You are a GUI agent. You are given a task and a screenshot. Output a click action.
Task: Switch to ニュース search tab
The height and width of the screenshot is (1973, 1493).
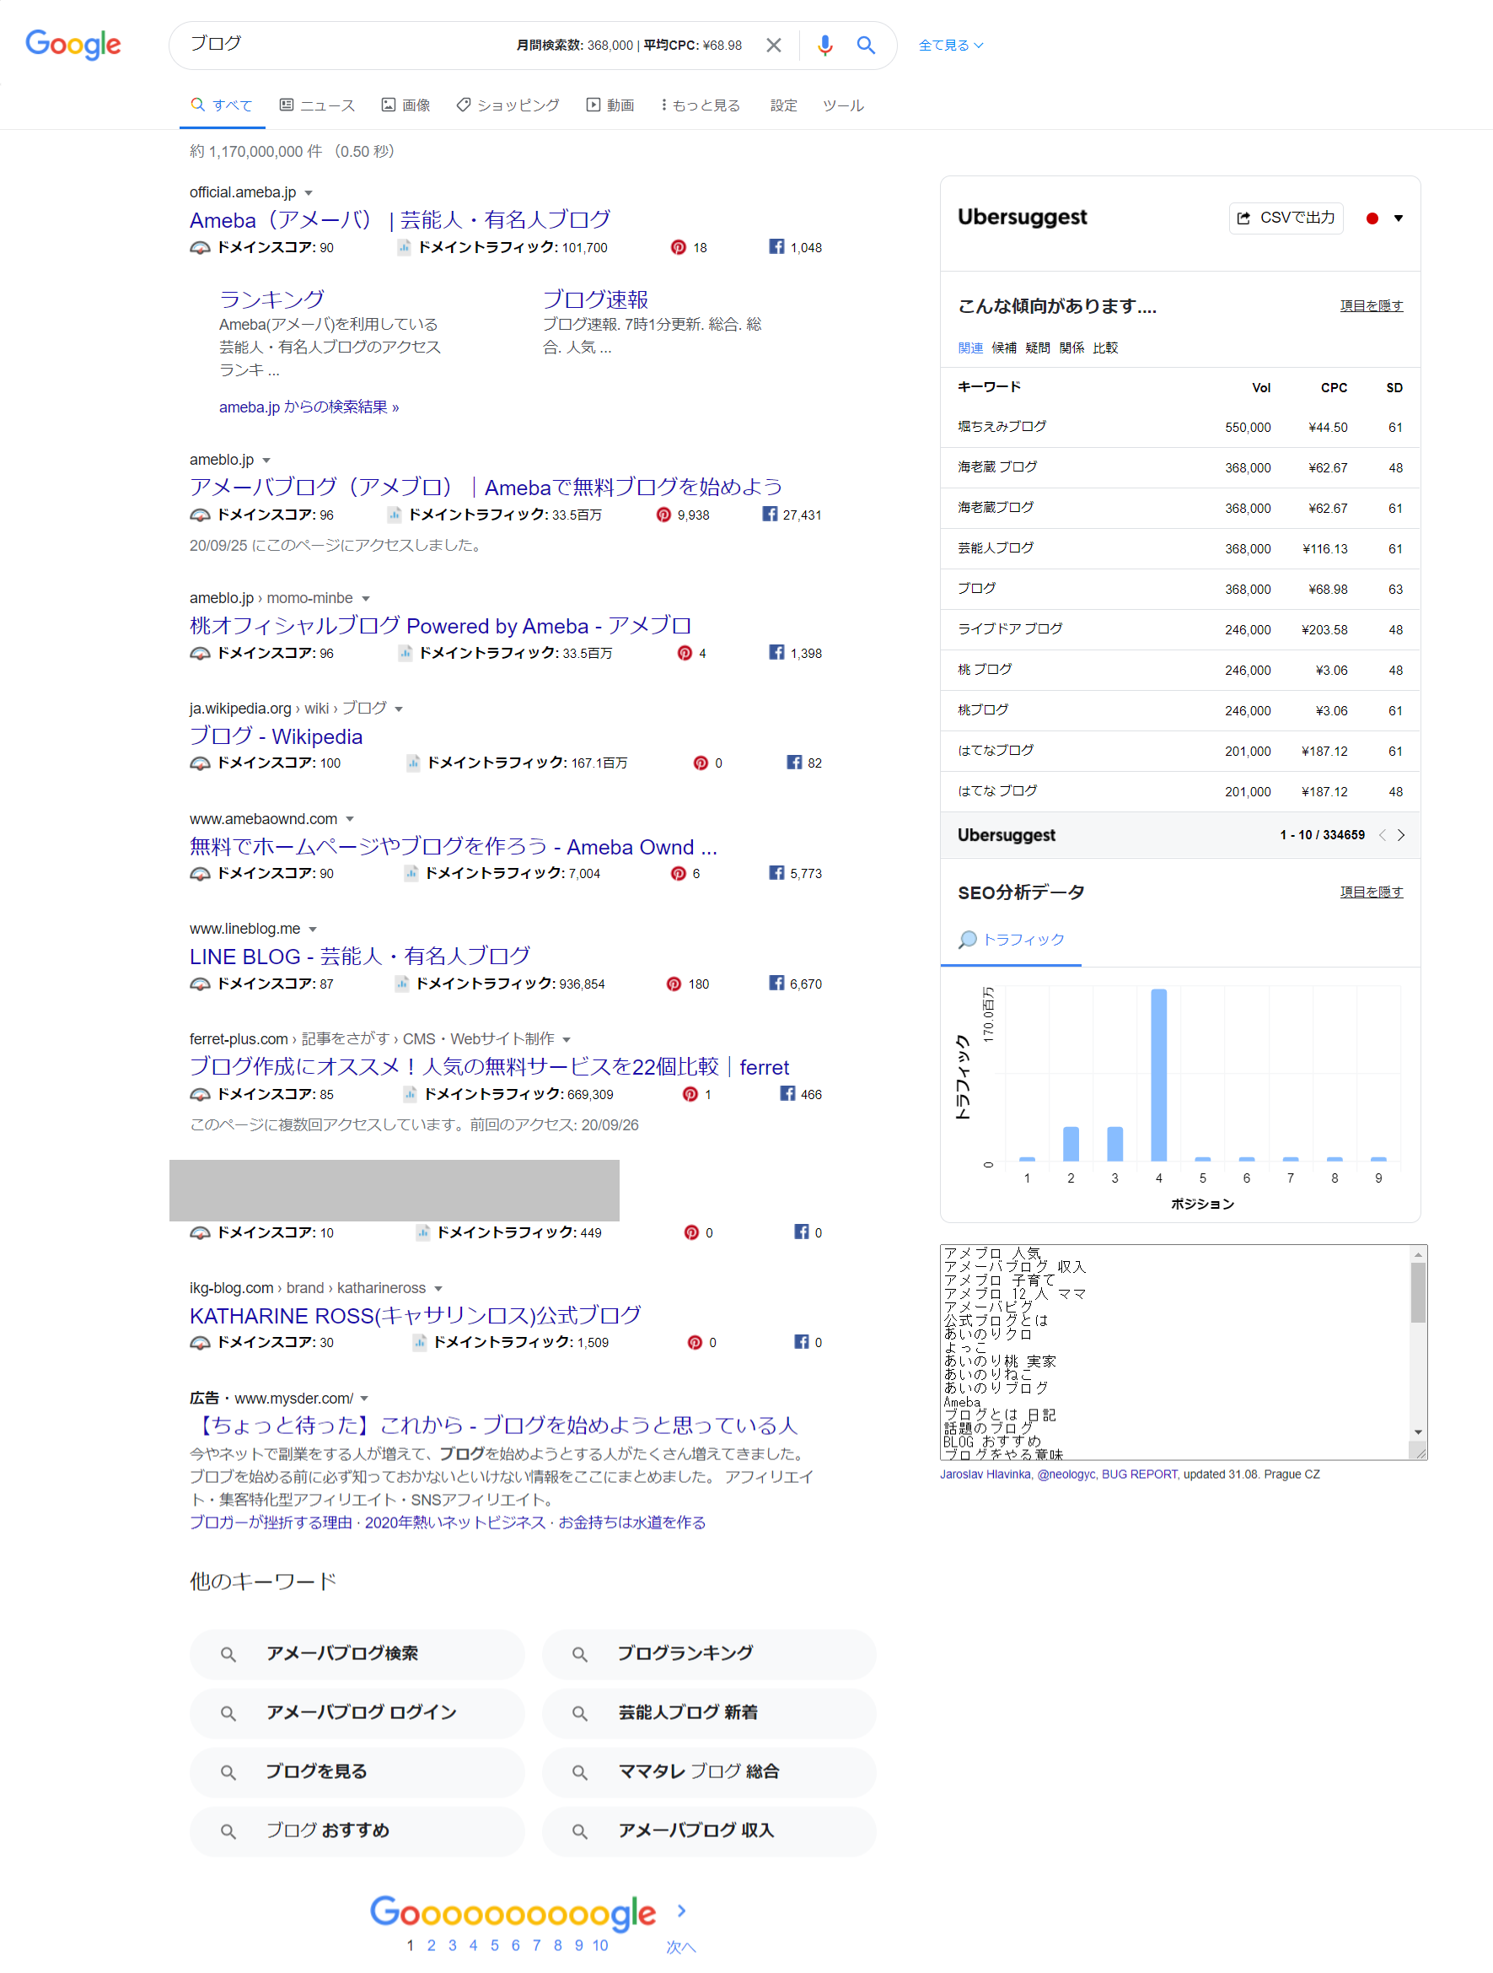[x=316, y=105]
